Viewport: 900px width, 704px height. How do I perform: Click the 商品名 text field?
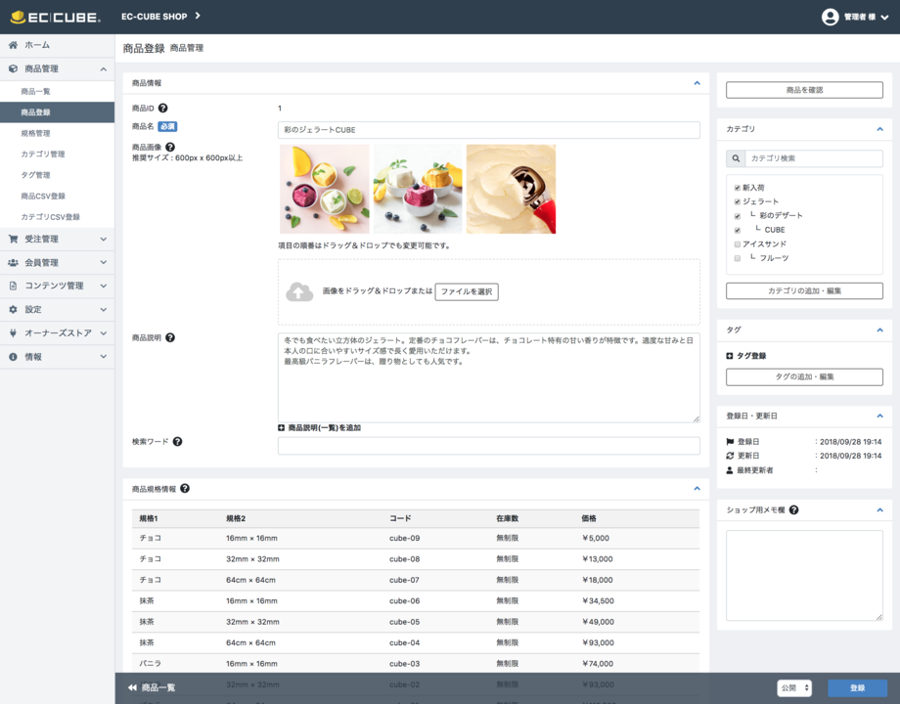tap(489, 130)
